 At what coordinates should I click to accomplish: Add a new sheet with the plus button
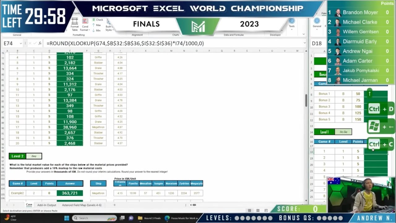pyautogui.click(x=114, y=205)
